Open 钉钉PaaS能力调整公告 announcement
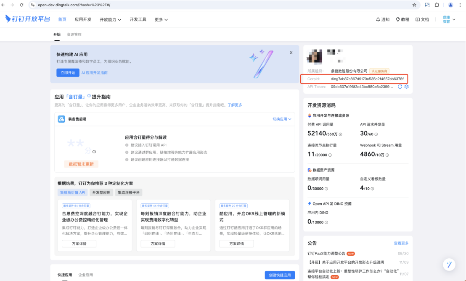466x281 pixels. [x=326, y=253]
